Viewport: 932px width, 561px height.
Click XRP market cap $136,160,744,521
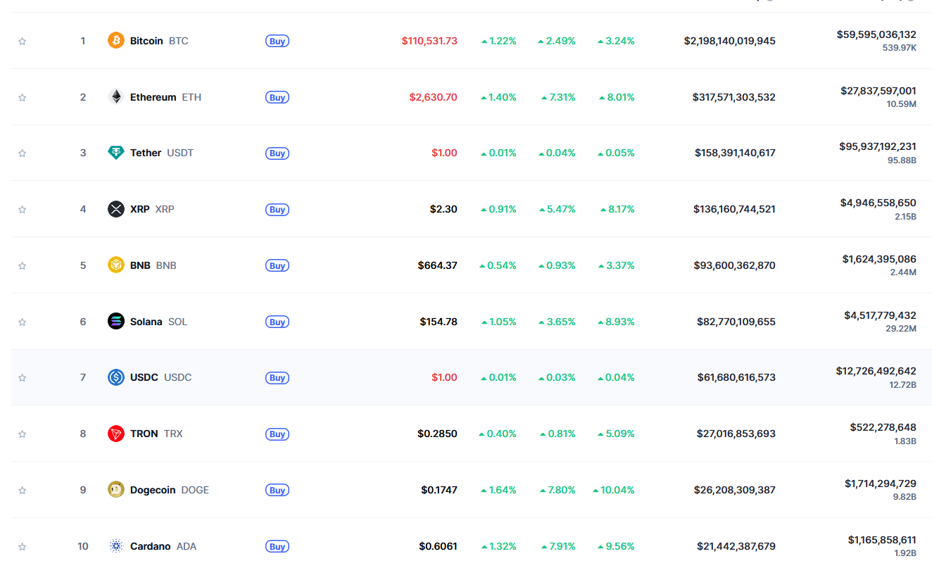734,209
